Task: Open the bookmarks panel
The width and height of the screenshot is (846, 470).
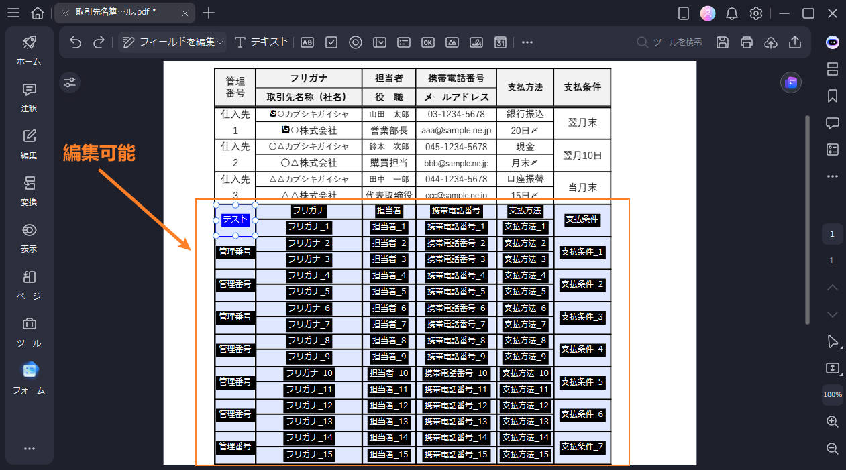Action: [x=832, y=96]
